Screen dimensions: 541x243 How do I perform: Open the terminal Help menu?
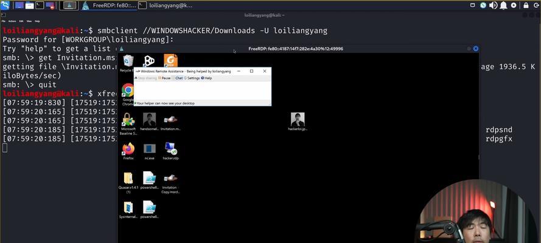[37, 21]
